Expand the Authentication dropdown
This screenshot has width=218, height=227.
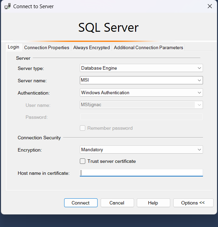(x=199, y=93)
